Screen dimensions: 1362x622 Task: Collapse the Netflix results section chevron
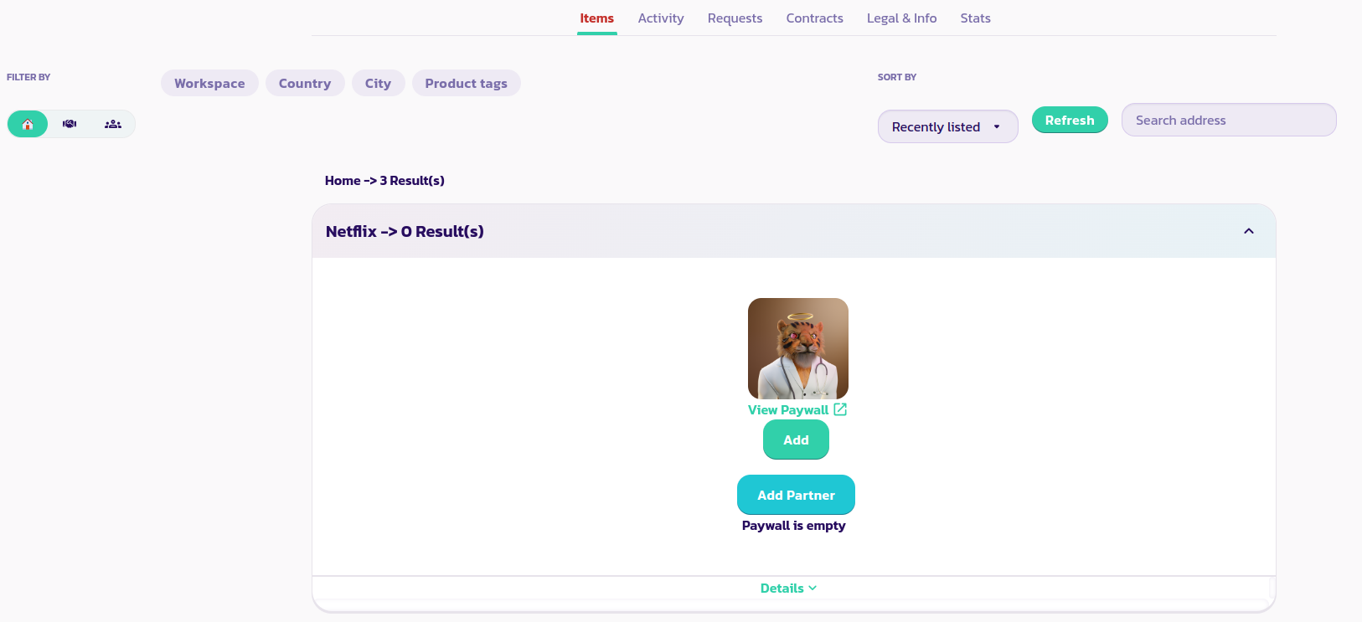[x=1248, y=231]
